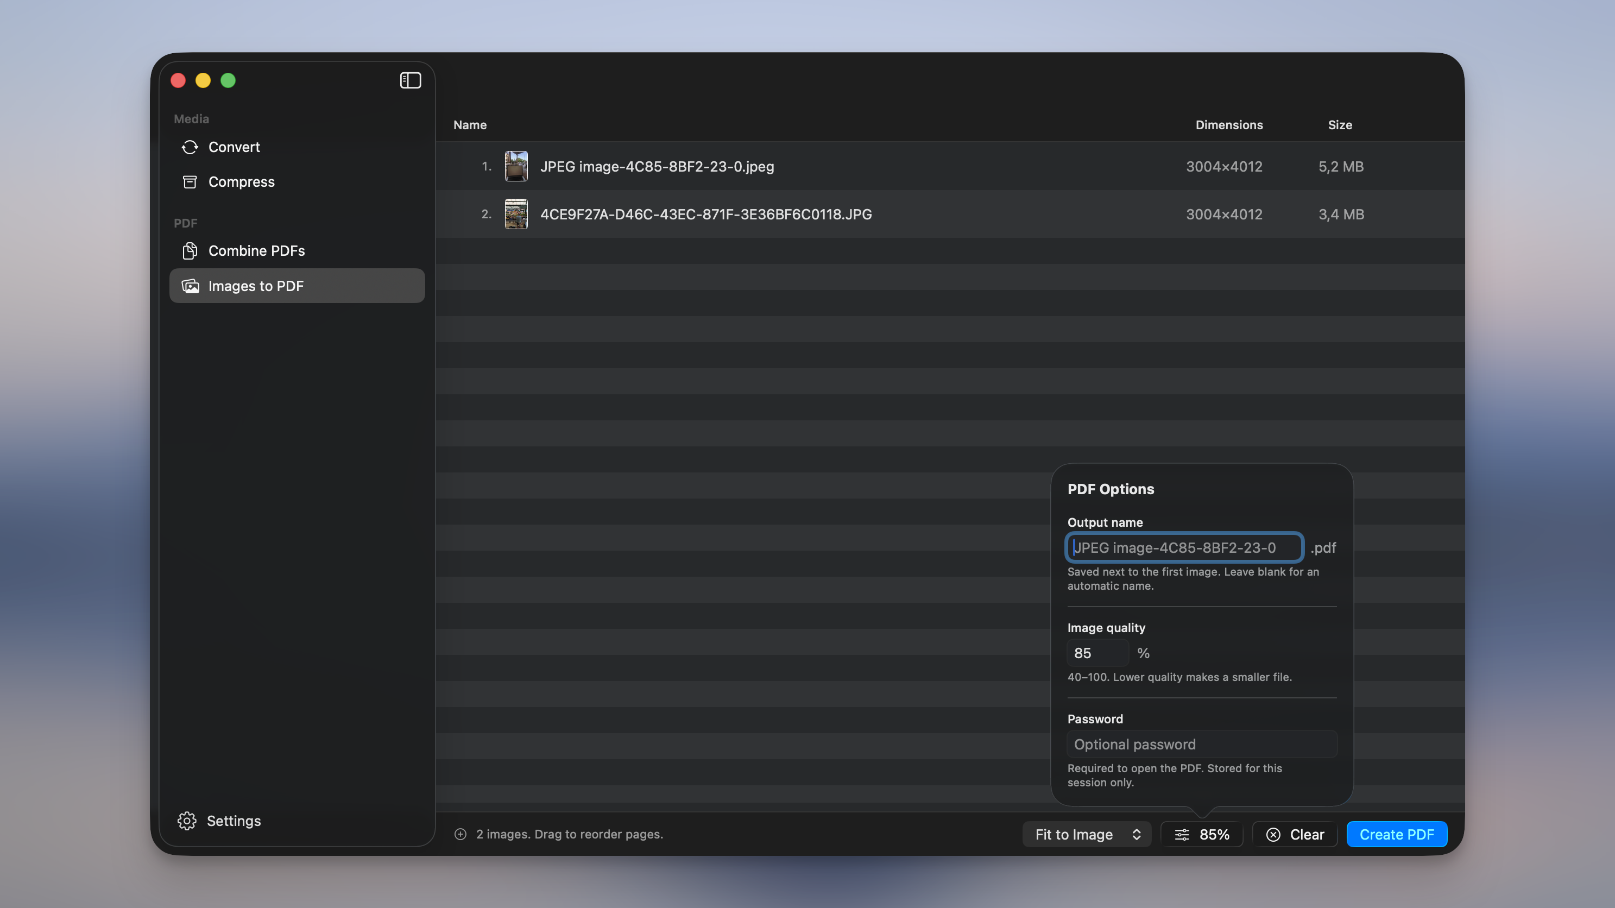Click the Create PDF button
The height and width of the screenshot is (908, 1615).
[x=1397, y=835]
